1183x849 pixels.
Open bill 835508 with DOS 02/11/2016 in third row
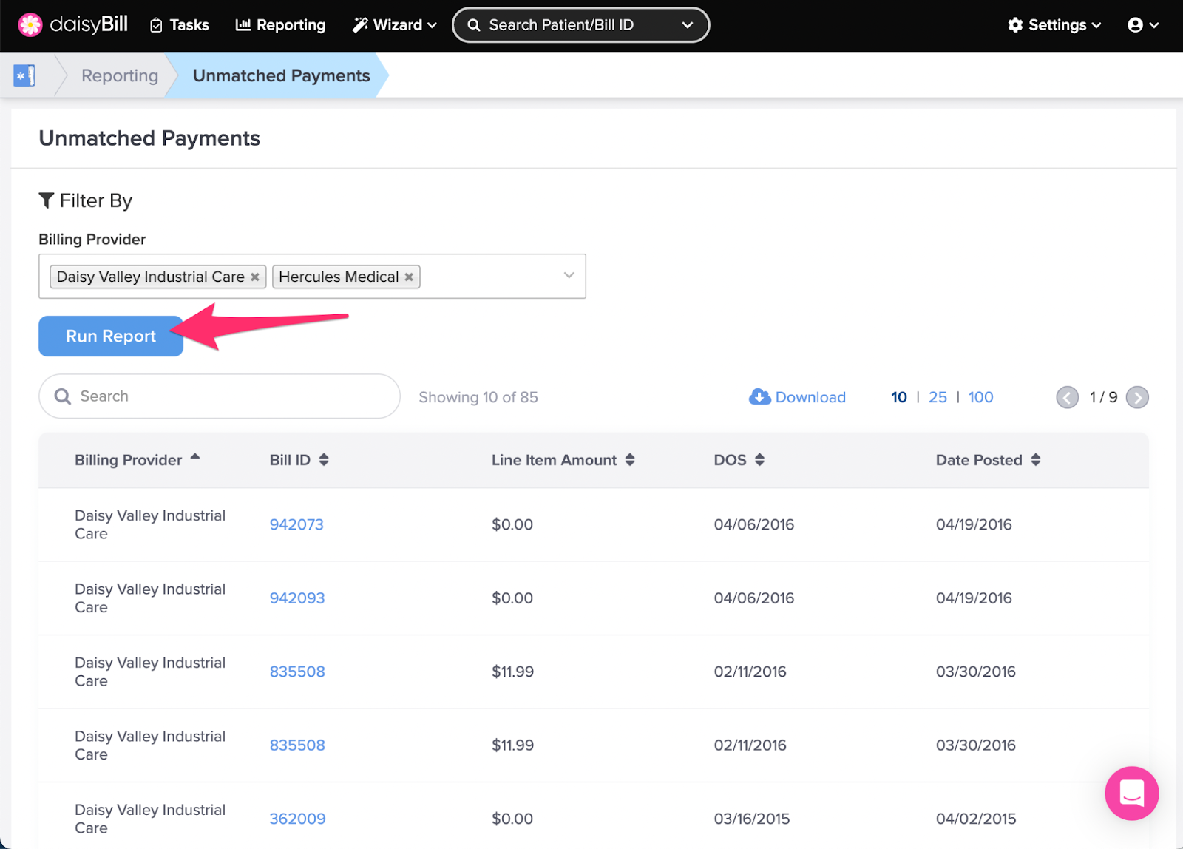[297, 672]
